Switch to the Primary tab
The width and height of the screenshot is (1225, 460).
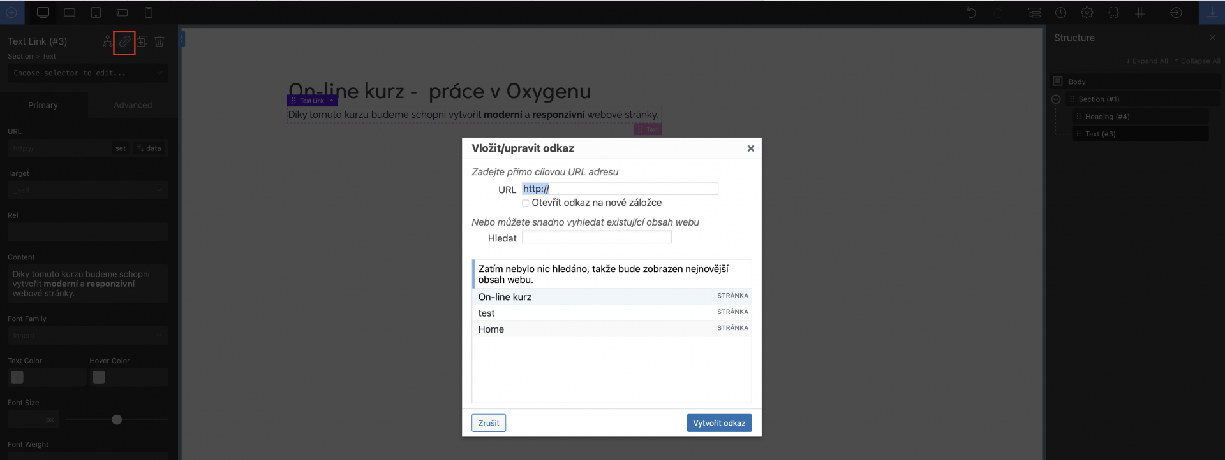coord(43,105)
